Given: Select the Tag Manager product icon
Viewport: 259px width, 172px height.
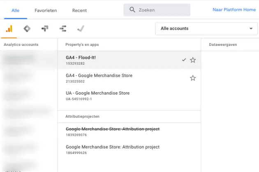Looking at the screenshot, I should (27, 29).
